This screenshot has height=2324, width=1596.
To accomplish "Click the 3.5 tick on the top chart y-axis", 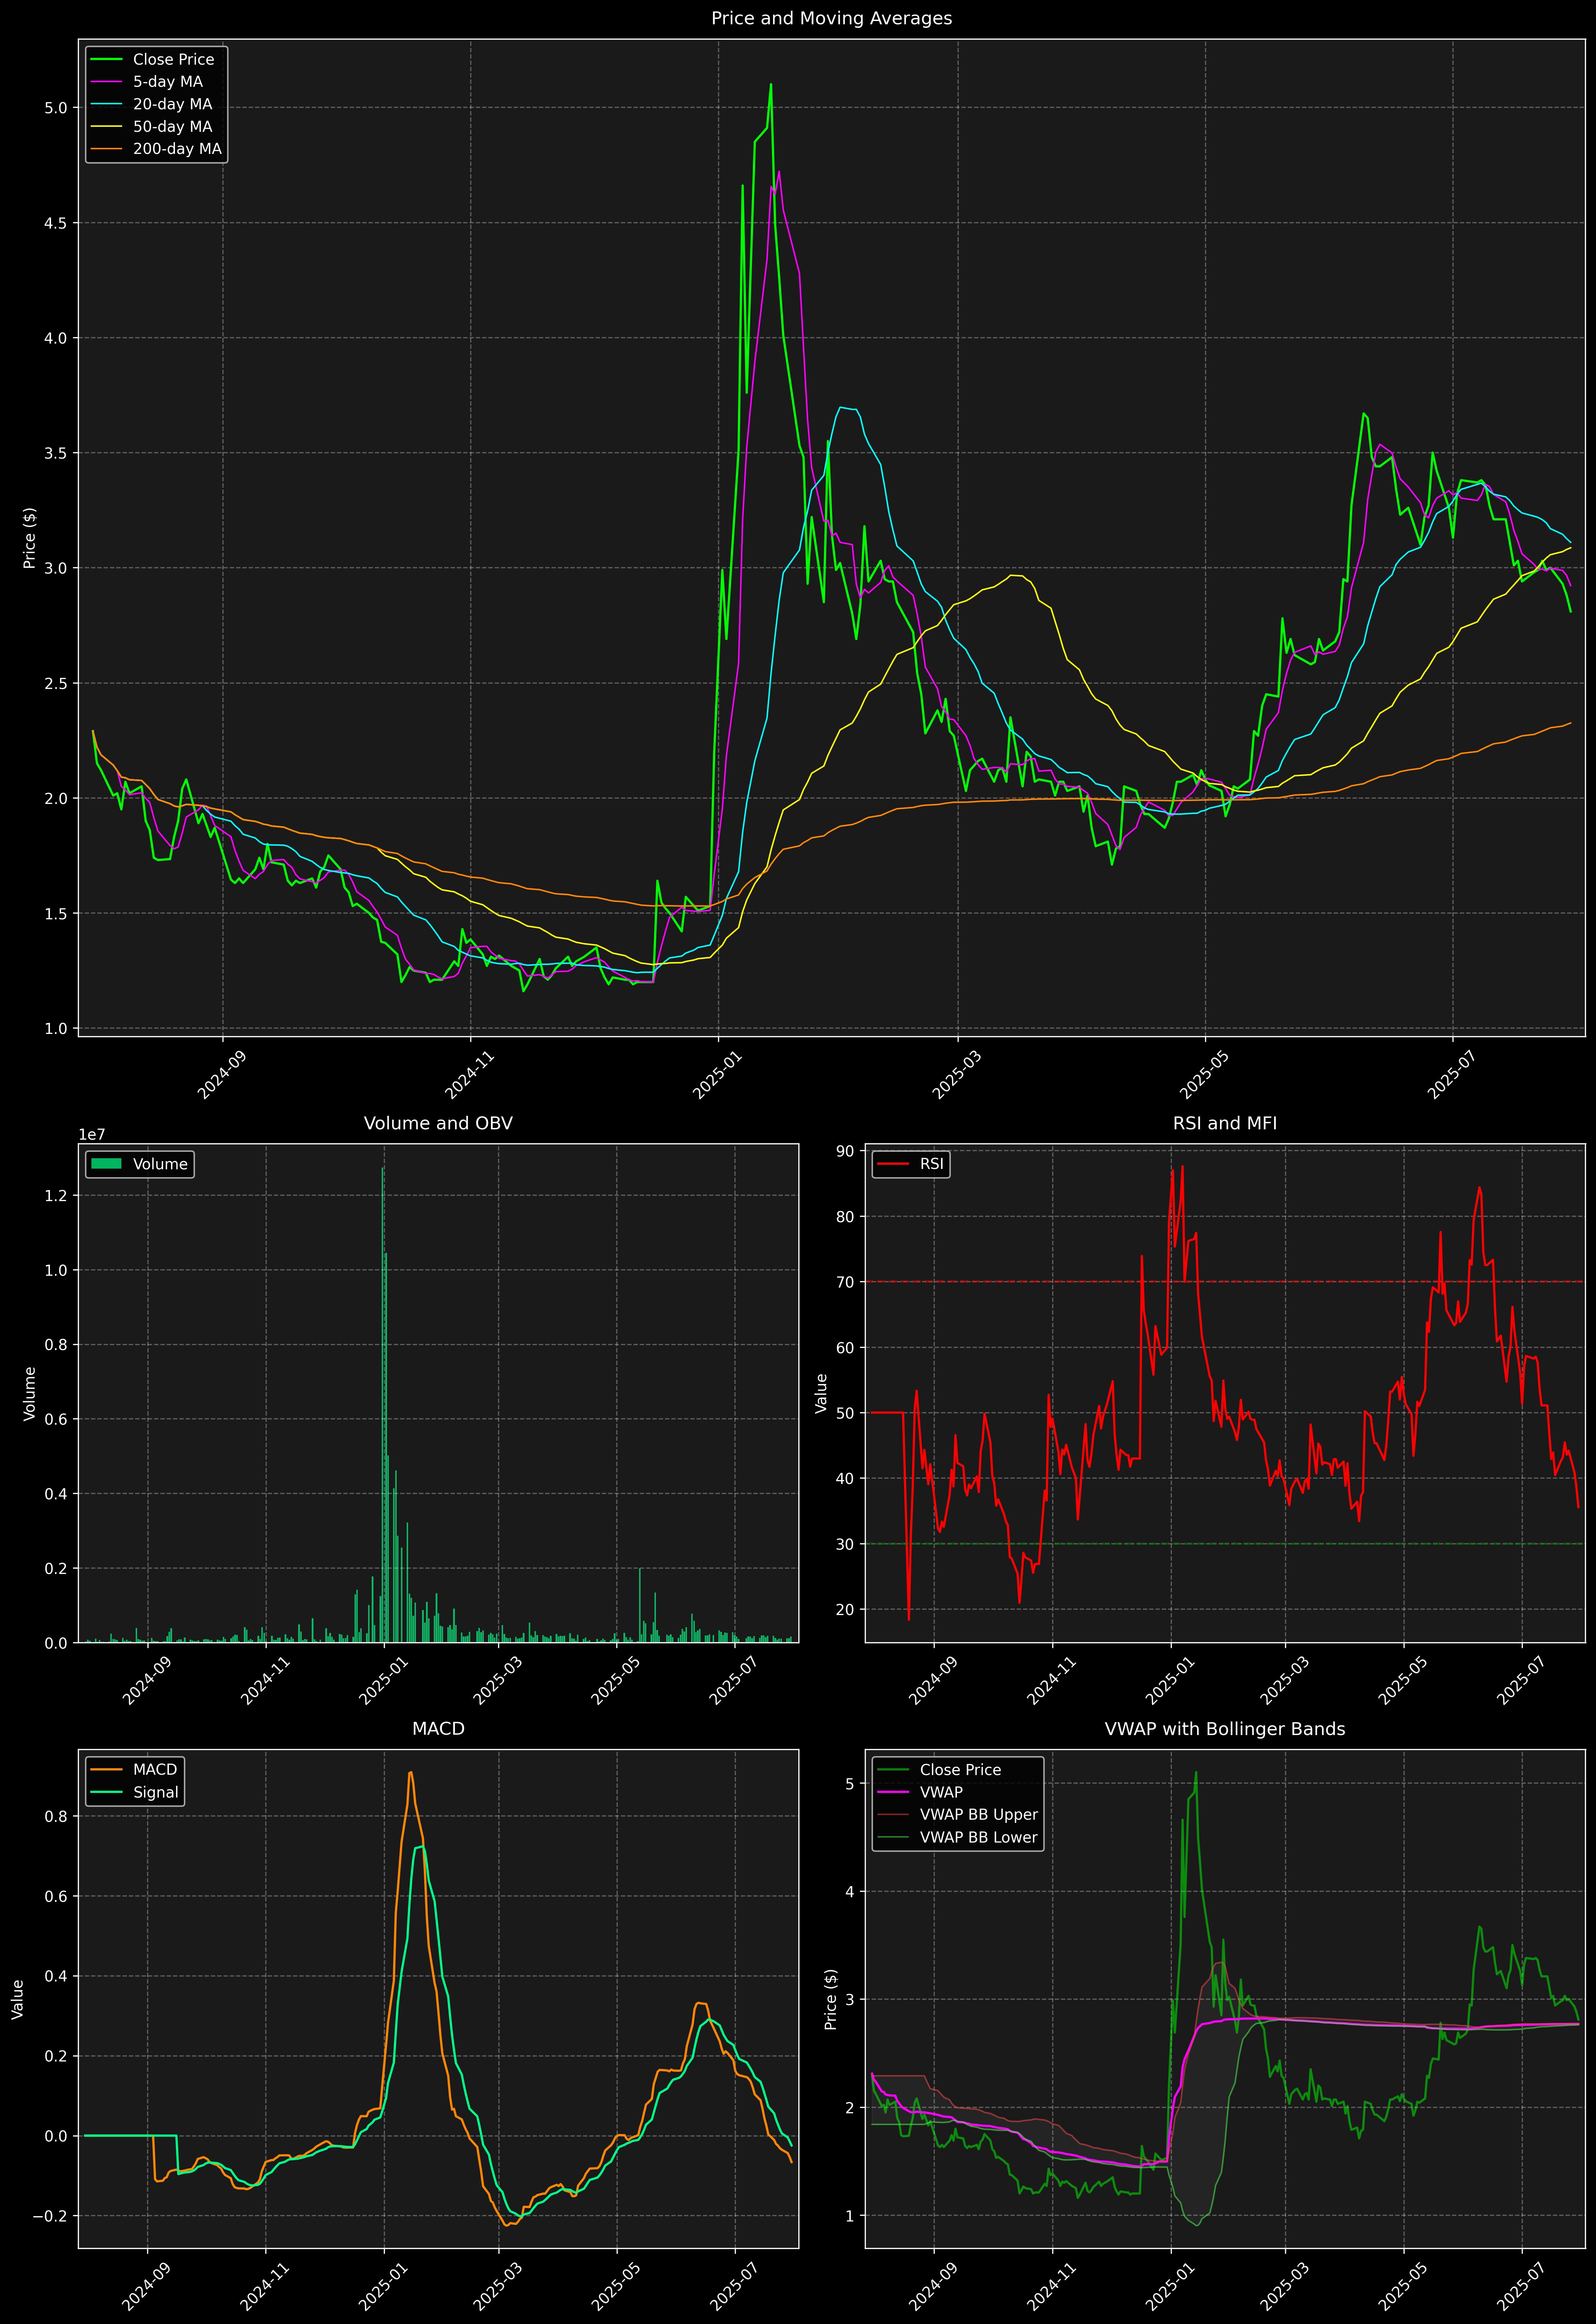I will point(56,453).
